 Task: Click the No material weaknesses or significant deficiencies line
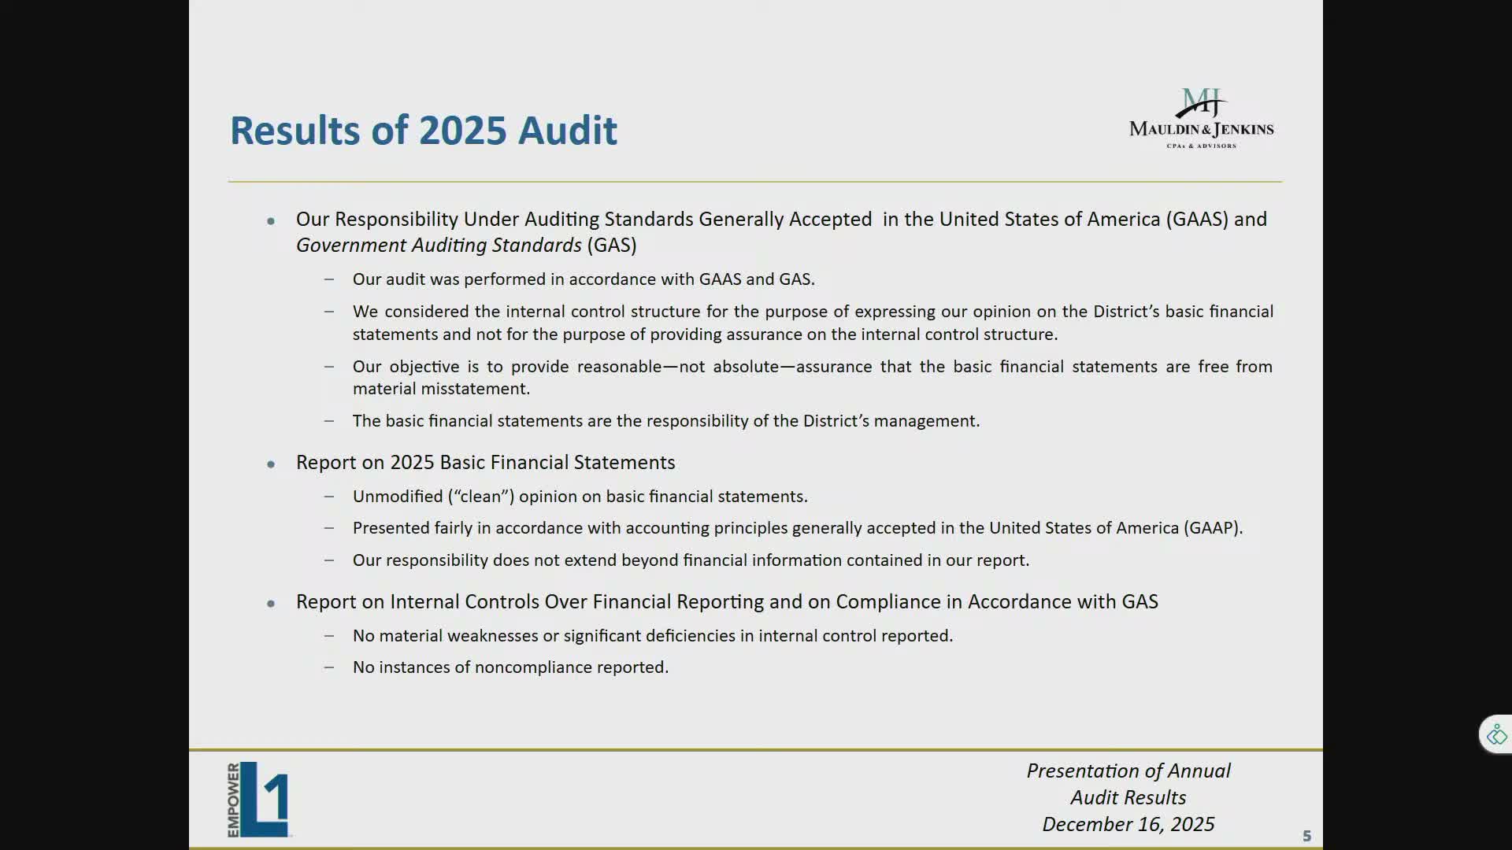coord(652,636)
